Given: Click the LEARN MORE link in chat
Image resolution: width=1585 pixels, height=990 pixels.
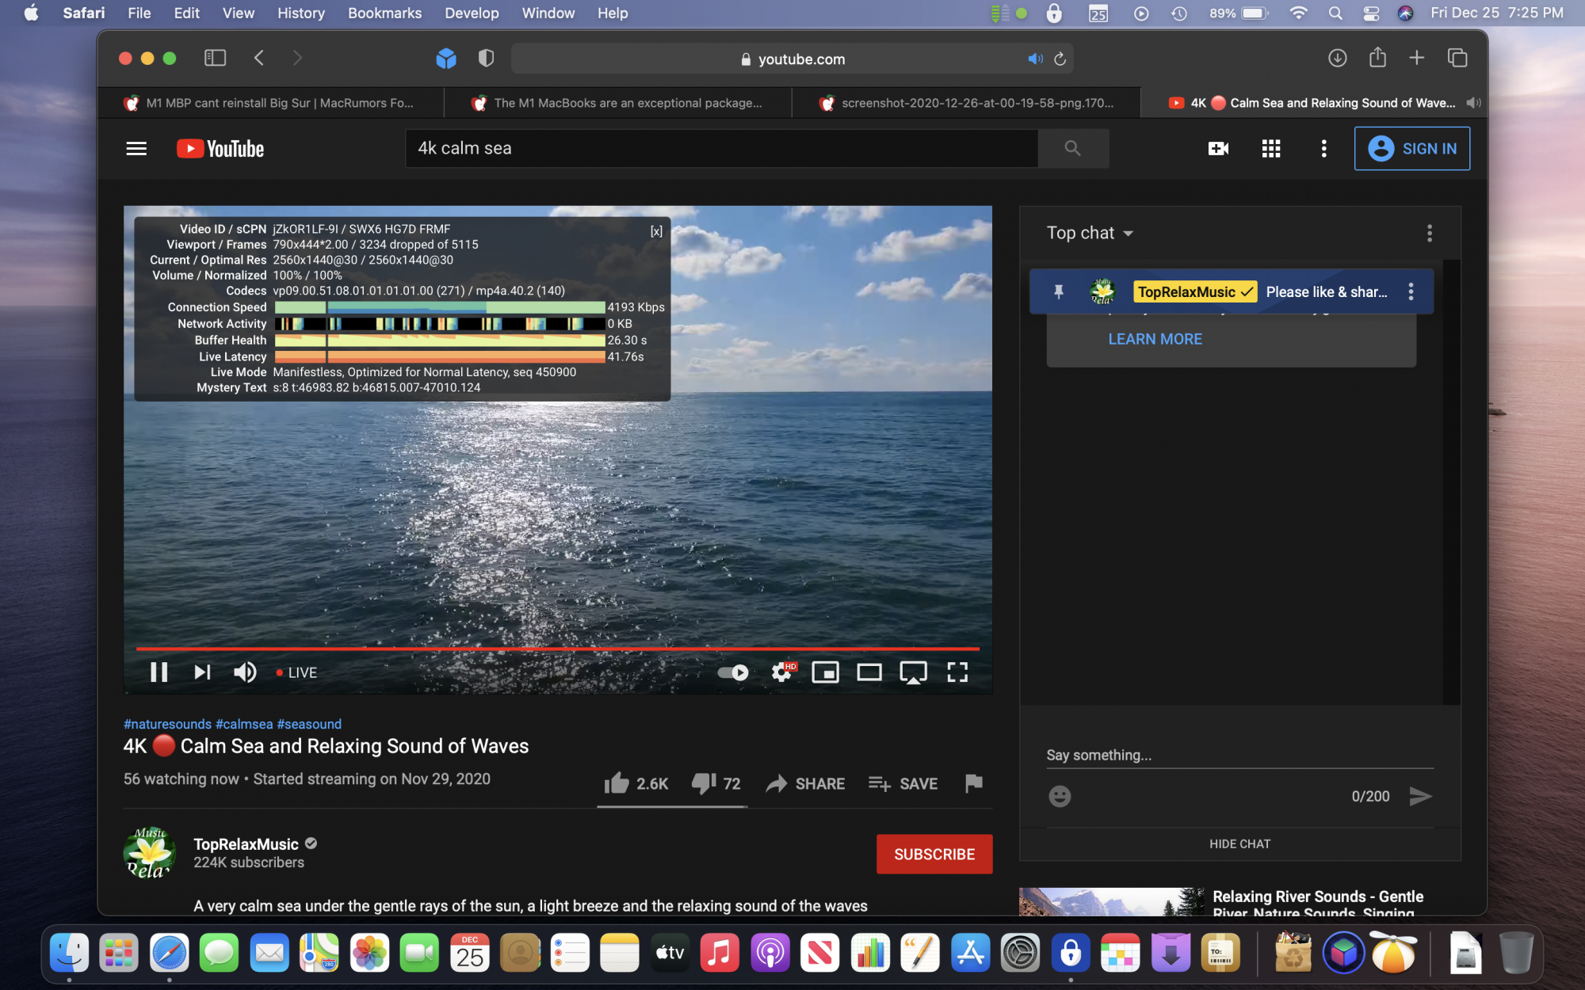Looking at the screenshot, I should [x=1155, y=339].
